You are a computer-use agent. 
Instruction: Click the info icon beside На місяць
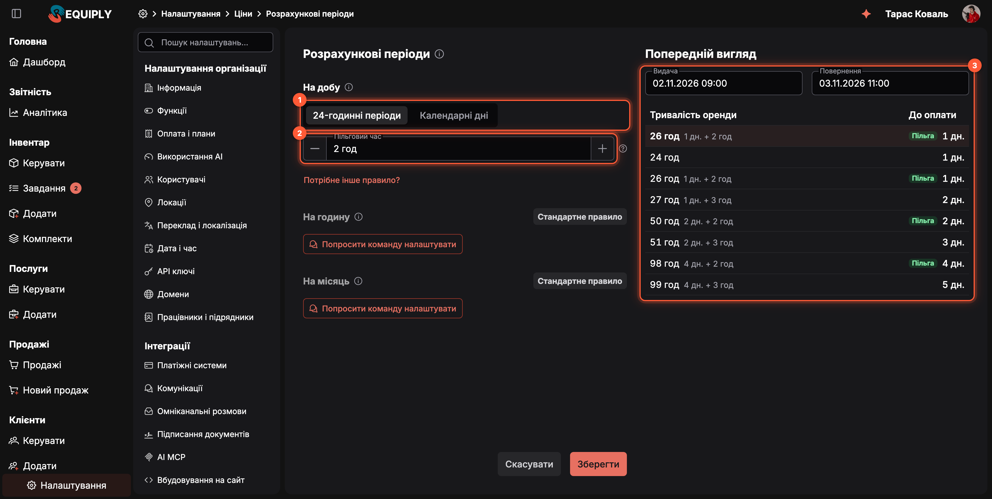pos(358,281)
